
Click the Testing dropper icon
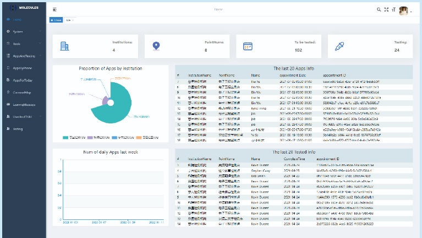[339, 47]
